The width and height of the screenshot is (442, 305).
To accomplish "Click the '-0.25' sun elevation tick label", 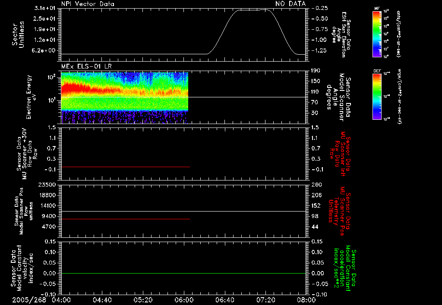I will [320, 8].
